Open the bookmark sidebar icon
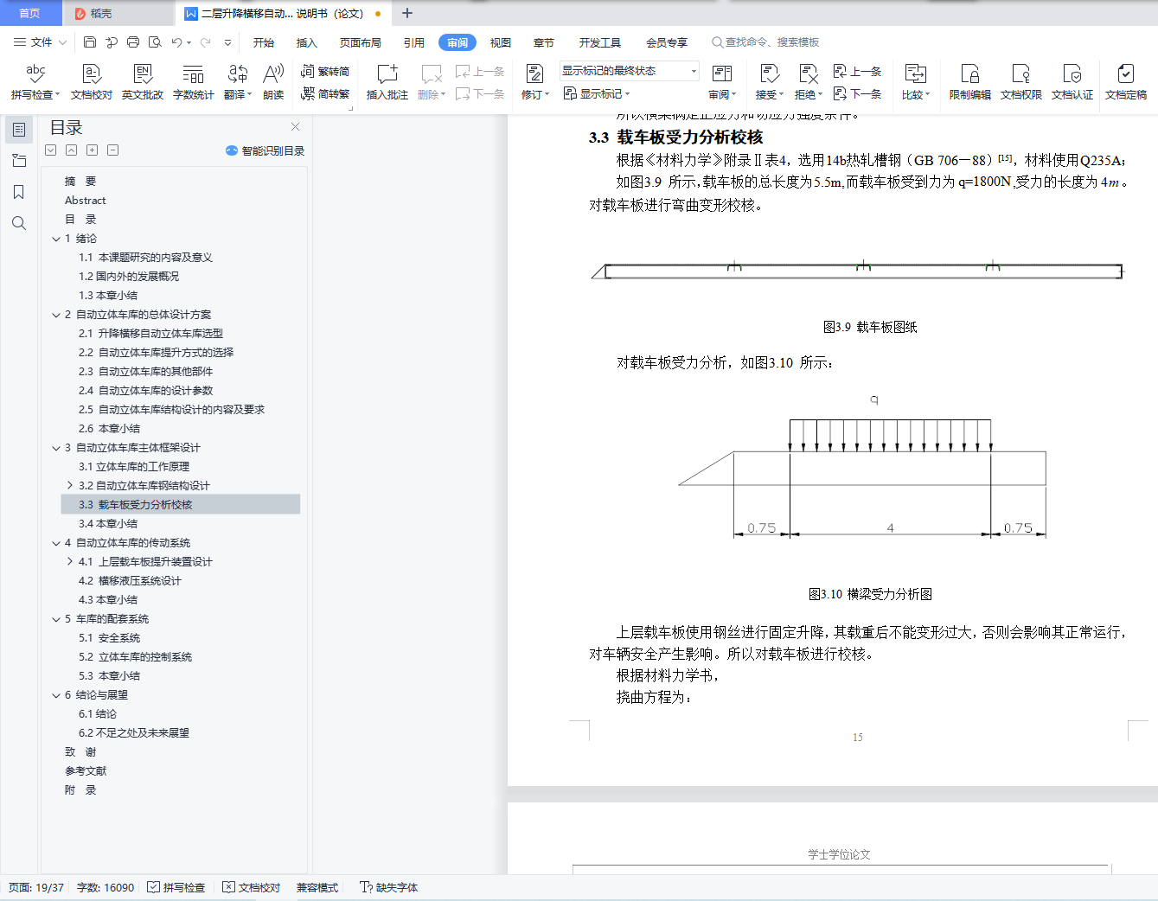 pos(19,192)
